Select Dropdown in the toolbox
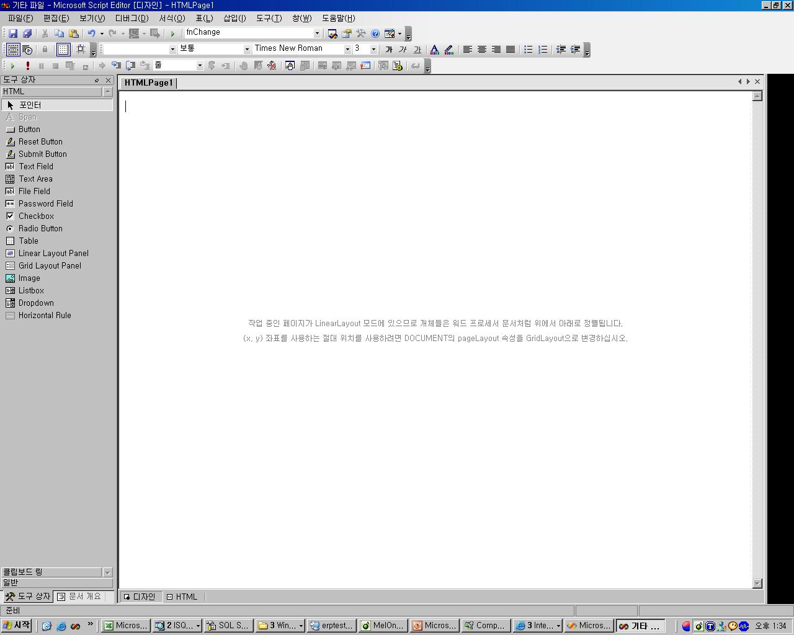Image resolution: width=794 pixels, height=635 pixels. click(x=57, y=303)
